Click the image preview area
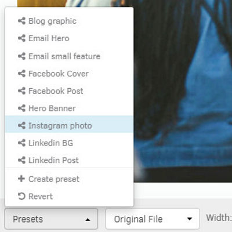Screen dimensions: 232x232 (x=183, y=91)
